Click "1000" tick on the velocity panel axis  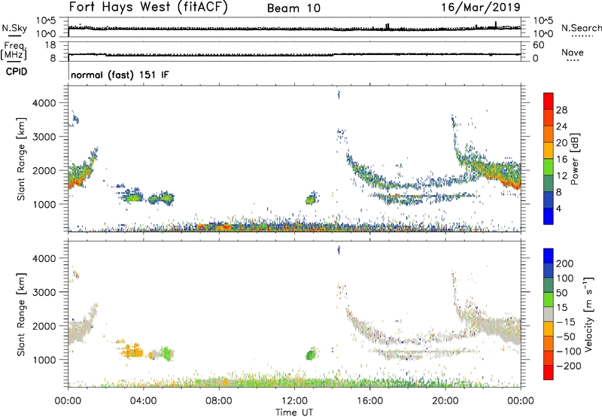point(44,360)
